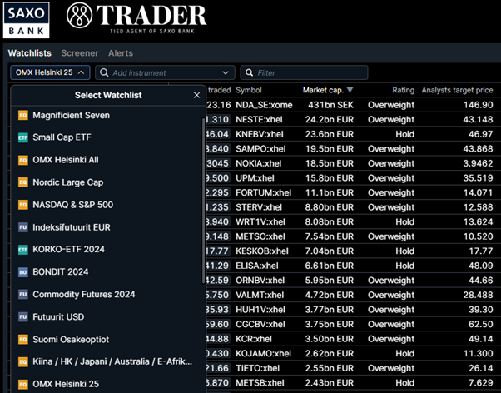
Task: Expand the Add instrument dropdown chevron
Action: click(226, 72)
